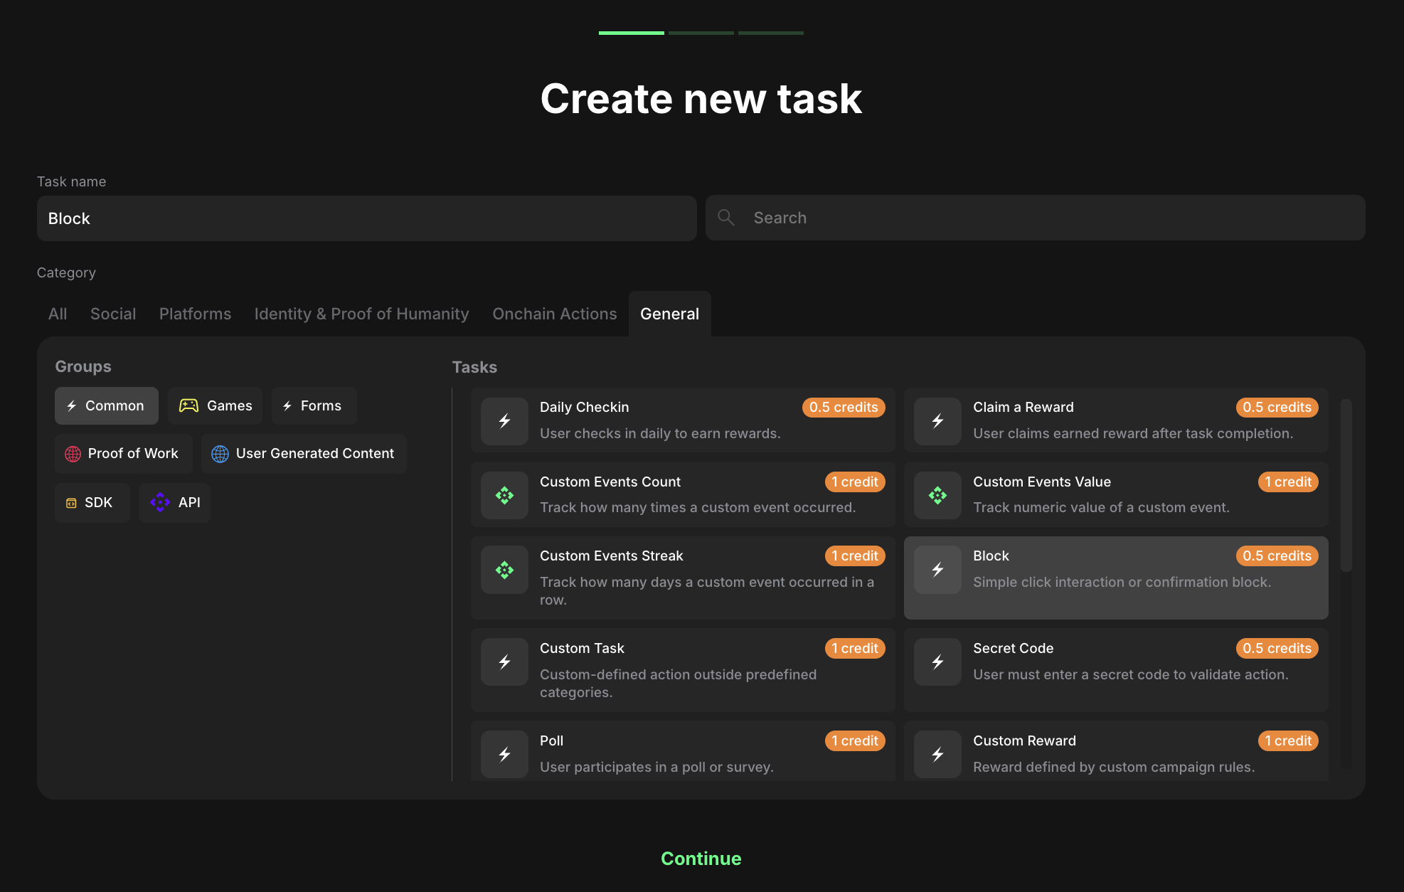Image resolution: width=1404 pixels, height=892 pixels.
Task: Click the Daily Checkin 0.5 credits badge
Action: click(844, 407)
